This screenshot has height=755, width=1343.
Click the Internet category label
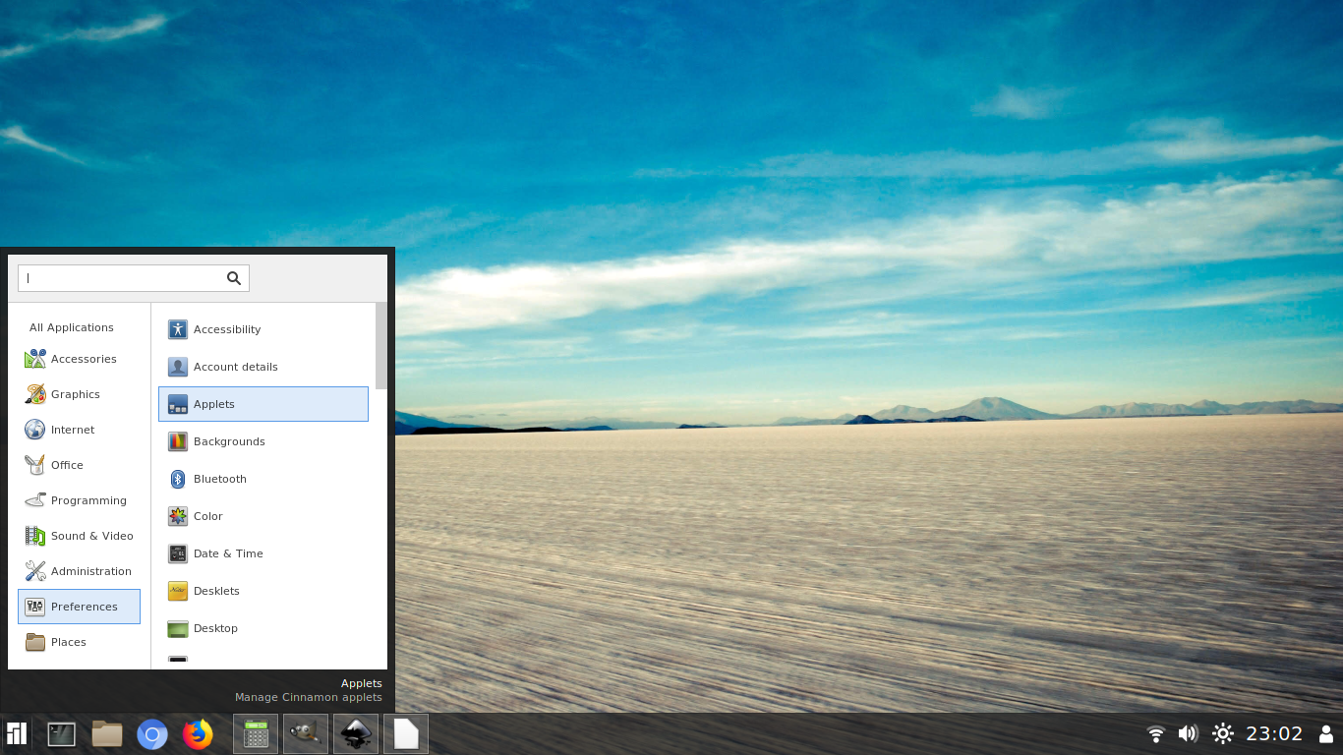click(x=73, y=430)
